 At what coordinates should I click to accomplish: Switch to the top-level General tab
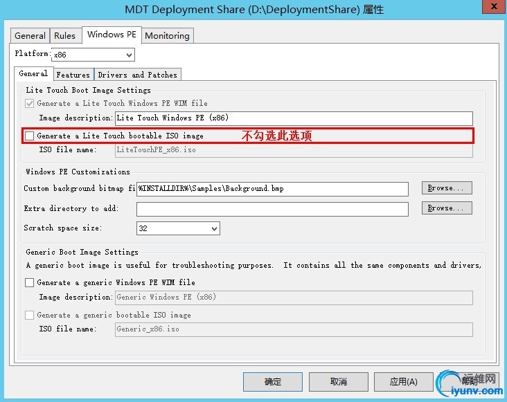30,35
